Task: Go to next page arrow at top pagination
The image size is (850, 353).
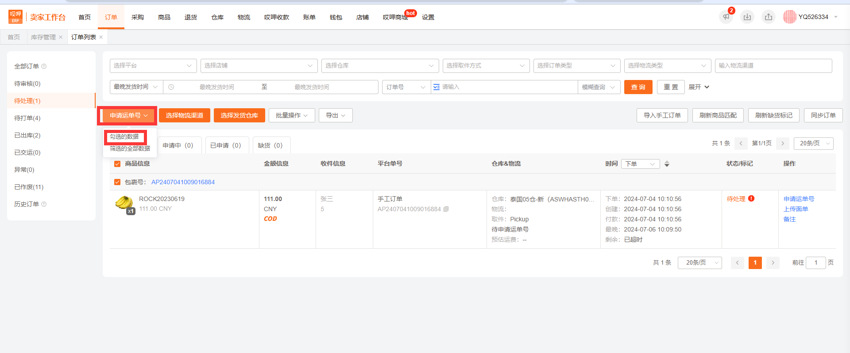Action: coord(783,143)
